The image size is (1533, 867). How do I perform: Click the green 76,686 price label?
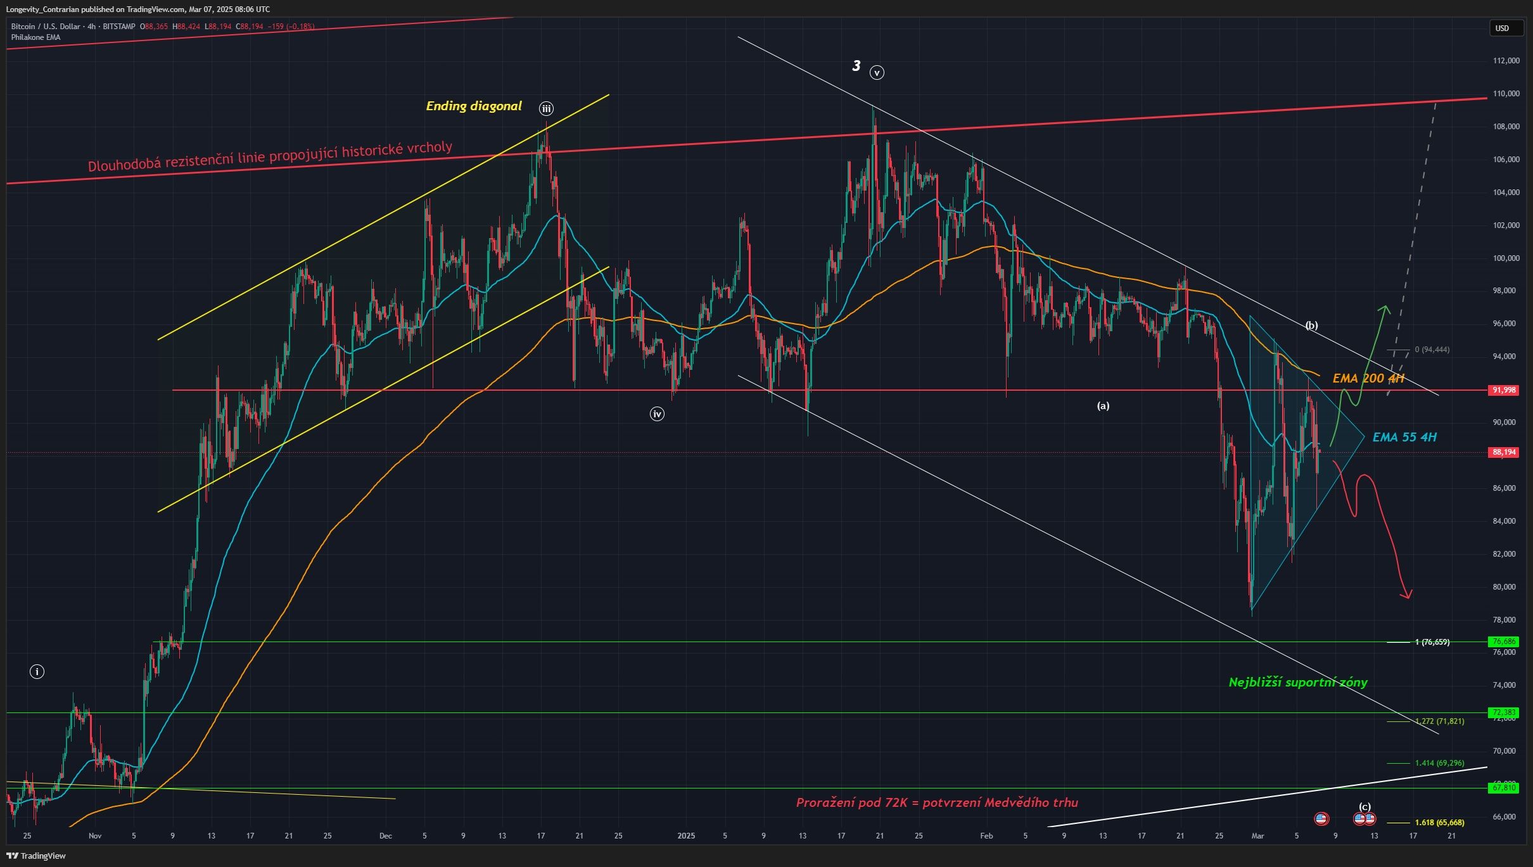(x=1503, y=642)
